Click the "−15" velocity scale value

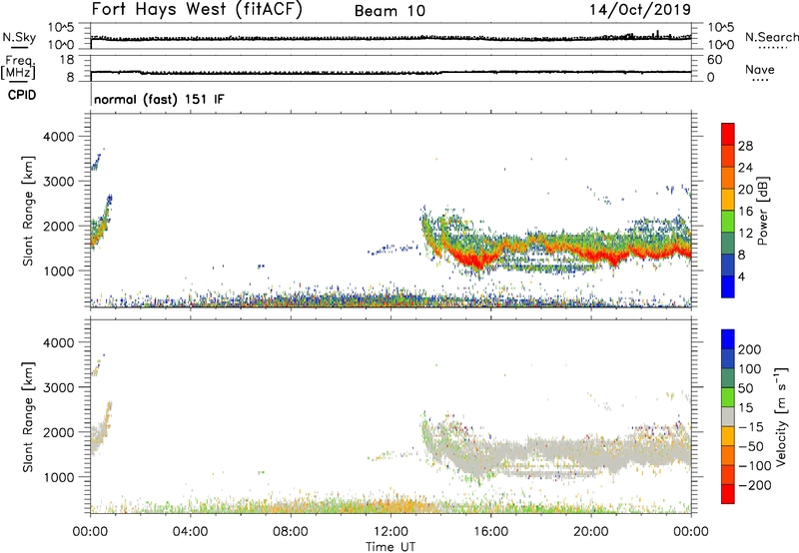coord(751,427)
